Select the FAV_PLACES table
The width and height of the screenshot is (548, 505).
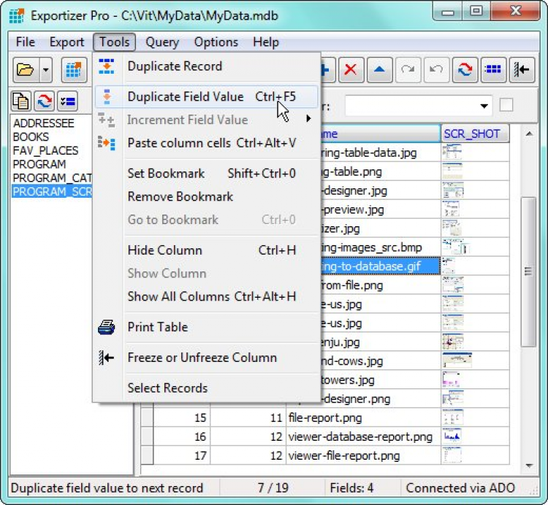(x=45, y=150)
